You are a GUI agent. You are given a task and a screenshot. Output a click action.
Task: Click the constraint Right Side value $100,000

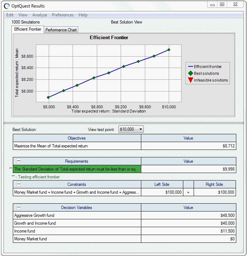tap(226, 192)
